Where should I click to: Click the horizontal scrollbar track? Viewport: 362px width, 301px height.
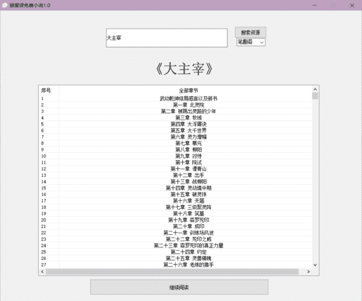[x=172, y=271]
